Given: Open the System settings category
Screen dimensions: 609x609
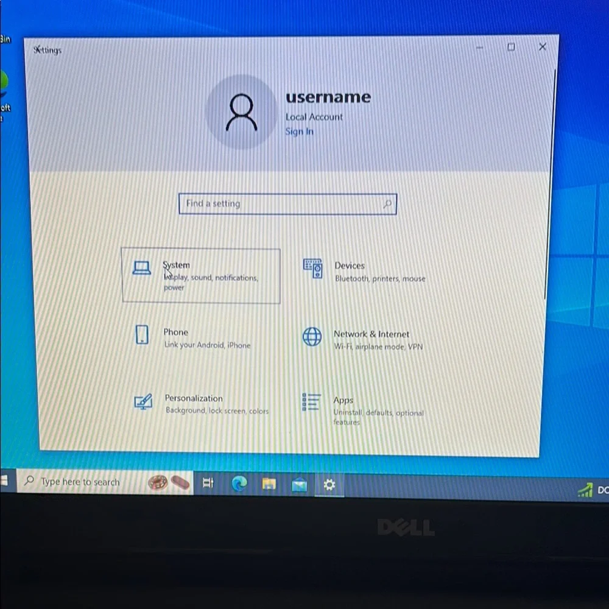Looking at the screenshot, I should point(201,276).
